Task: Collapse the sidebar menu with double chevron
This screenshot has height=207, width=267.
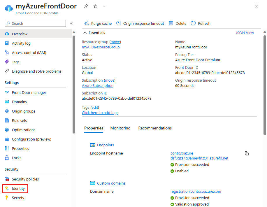Action: 71,23
